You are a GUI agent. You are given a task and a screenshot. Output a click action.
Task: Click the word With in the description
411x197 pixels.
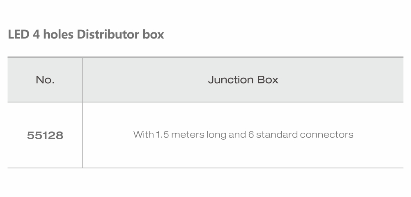143,134
